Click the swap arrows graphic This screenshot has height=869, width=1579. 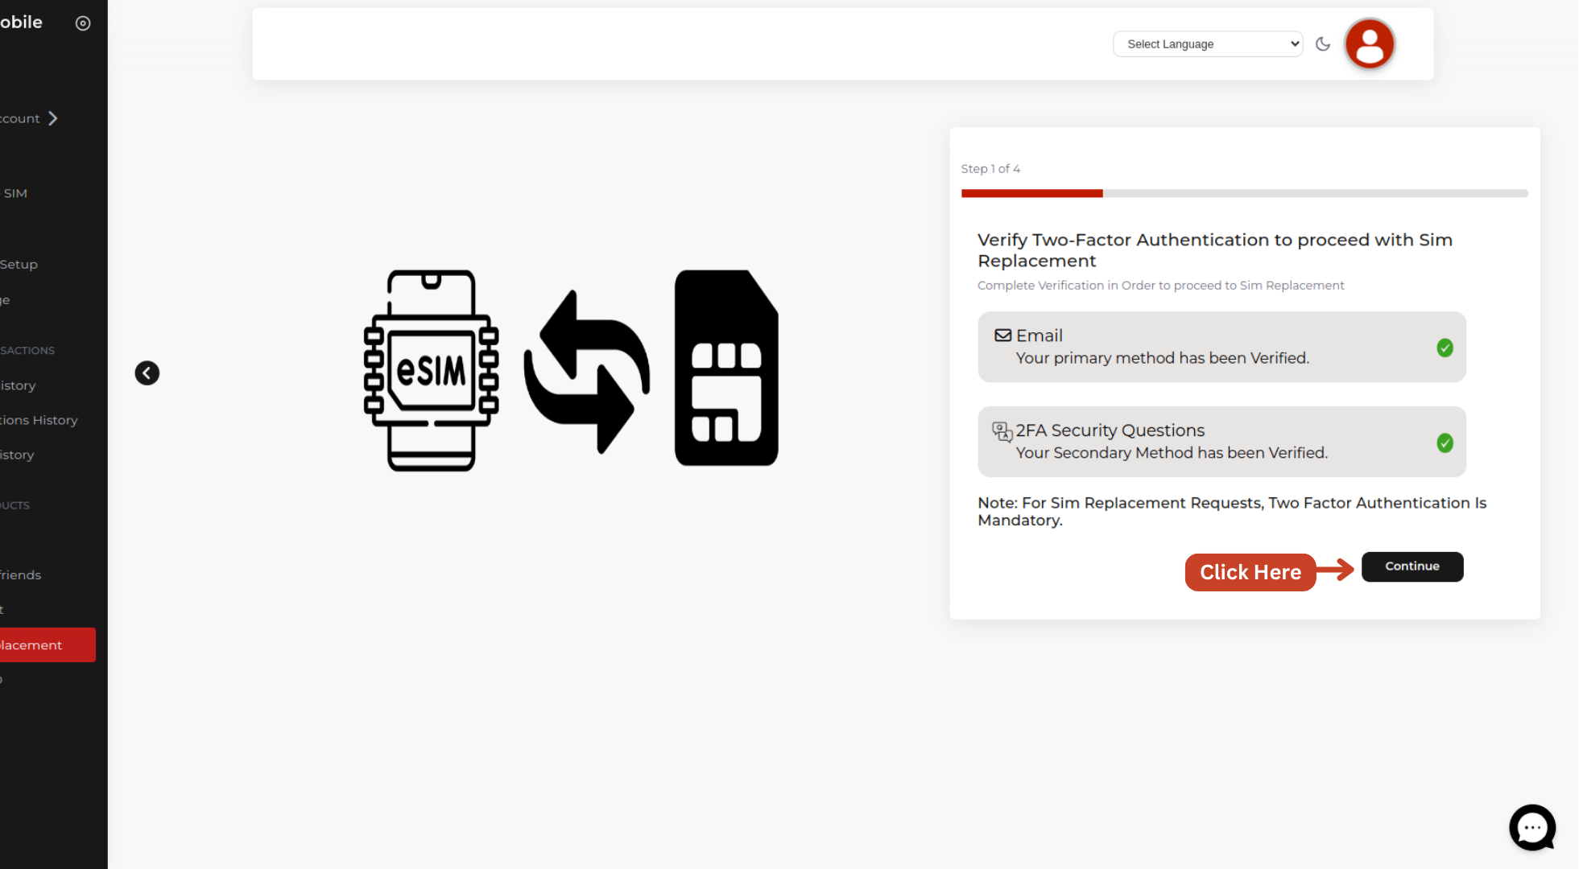[x=586, y=372]
